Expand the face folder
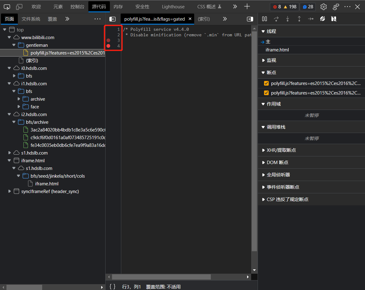This screenshot has height=290, width=365. point(19,107)
